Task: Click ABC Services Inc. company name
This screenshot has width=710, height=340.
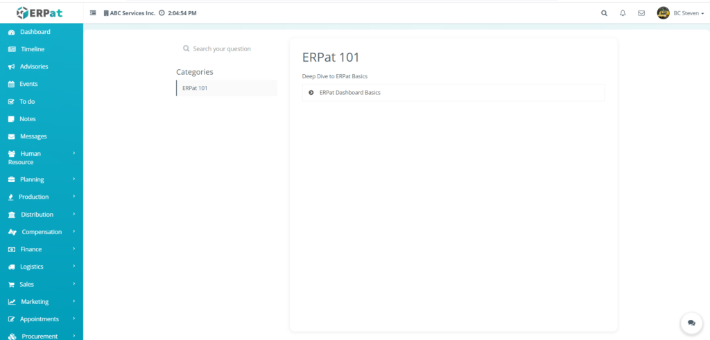Action: pyautogui.click(x=132, y=13)
